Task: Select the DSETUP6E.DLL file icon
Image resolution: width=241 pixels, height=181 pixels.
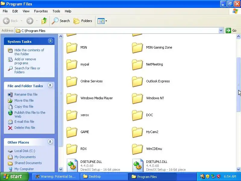Action: pyautogui.click(x=72, y=165)
